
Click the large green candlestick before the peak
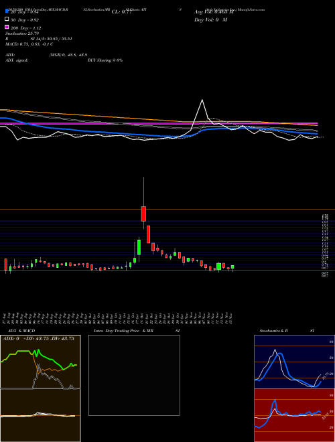coord(139,247)
